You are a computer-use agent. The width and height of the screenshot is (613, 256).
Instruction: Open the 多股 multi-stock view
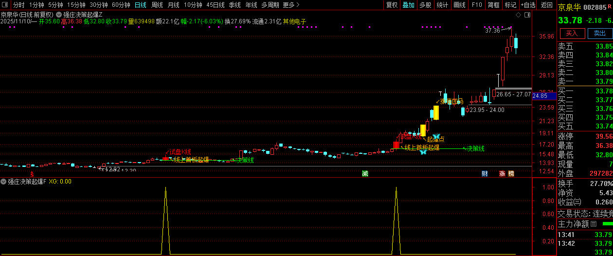(x=425, y=5)
